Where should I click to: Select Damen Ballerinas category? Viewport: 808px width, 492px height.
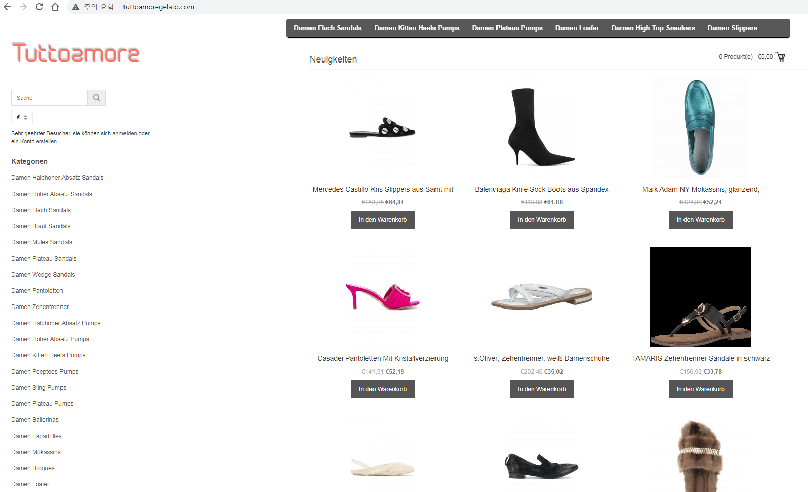click(35, 420)
